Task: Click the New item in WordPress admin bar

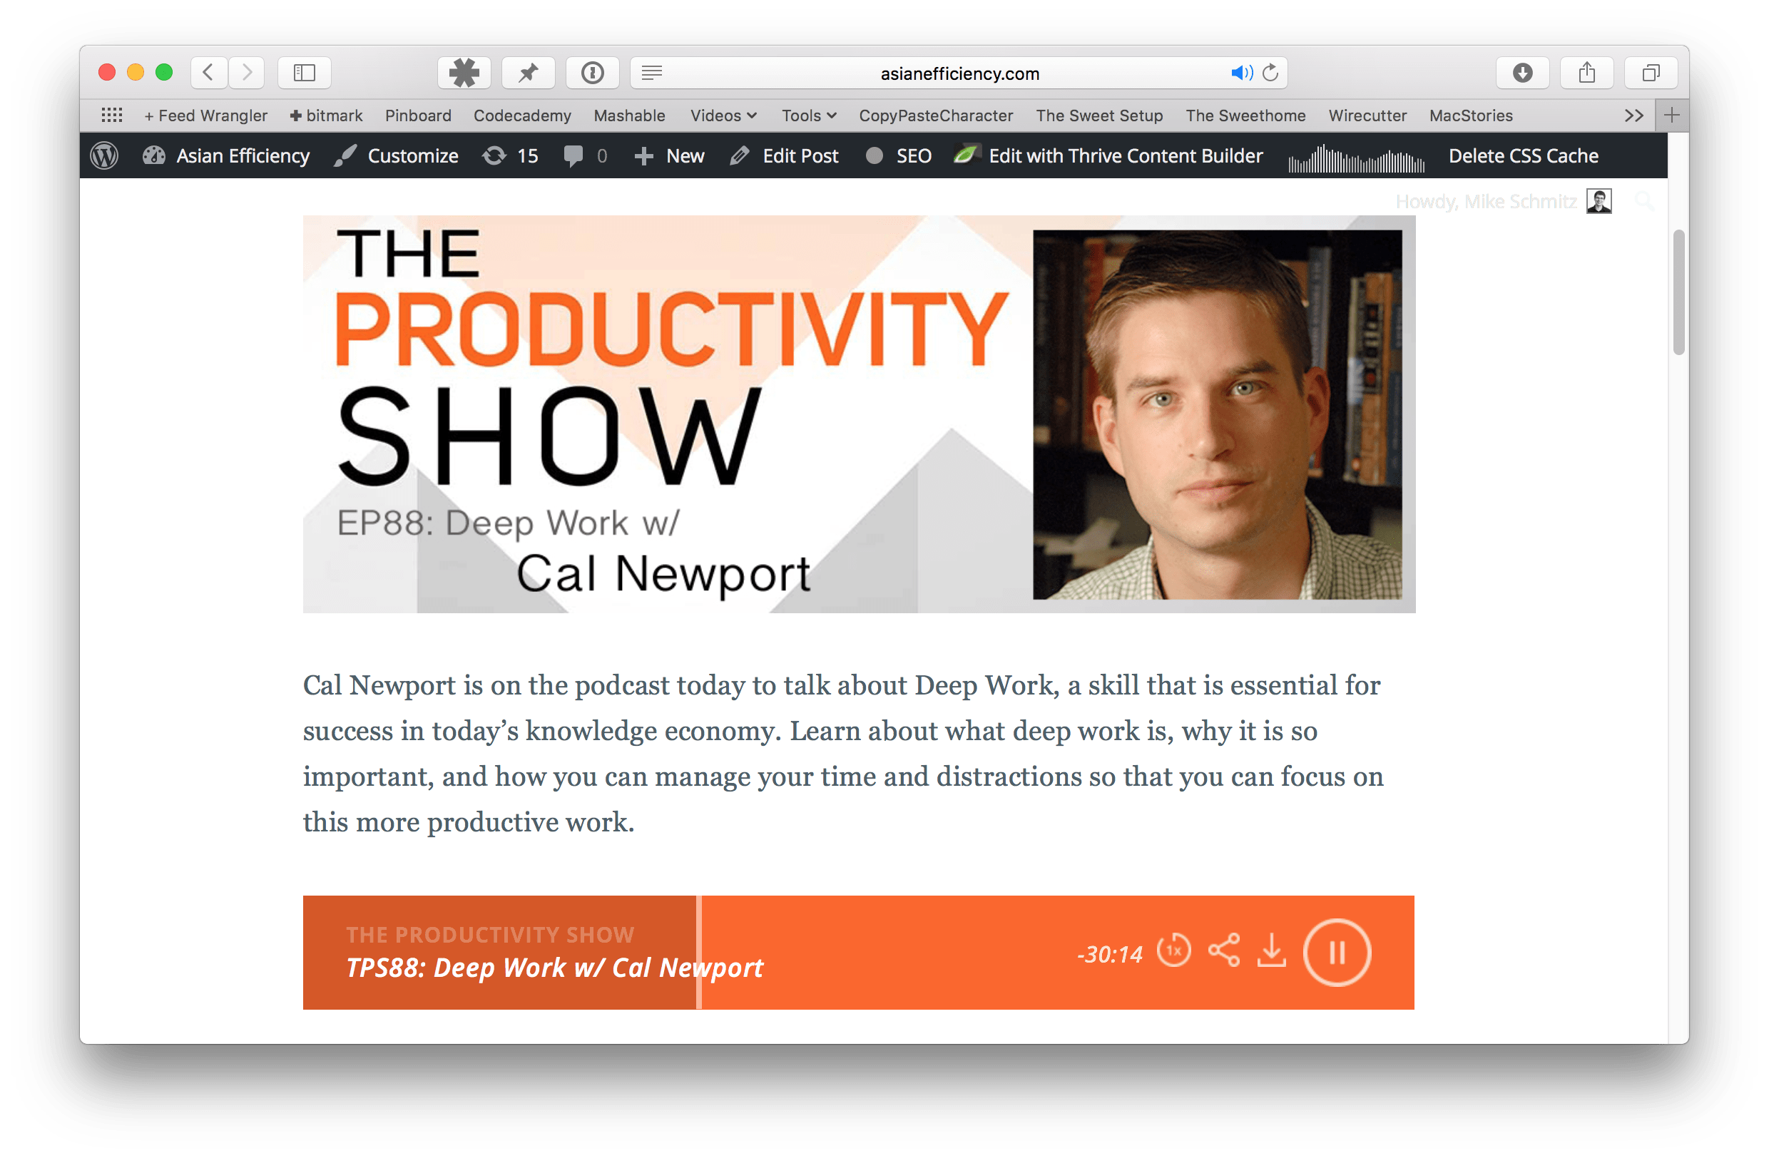Action: pyautogui.click(x=672, y=156)
